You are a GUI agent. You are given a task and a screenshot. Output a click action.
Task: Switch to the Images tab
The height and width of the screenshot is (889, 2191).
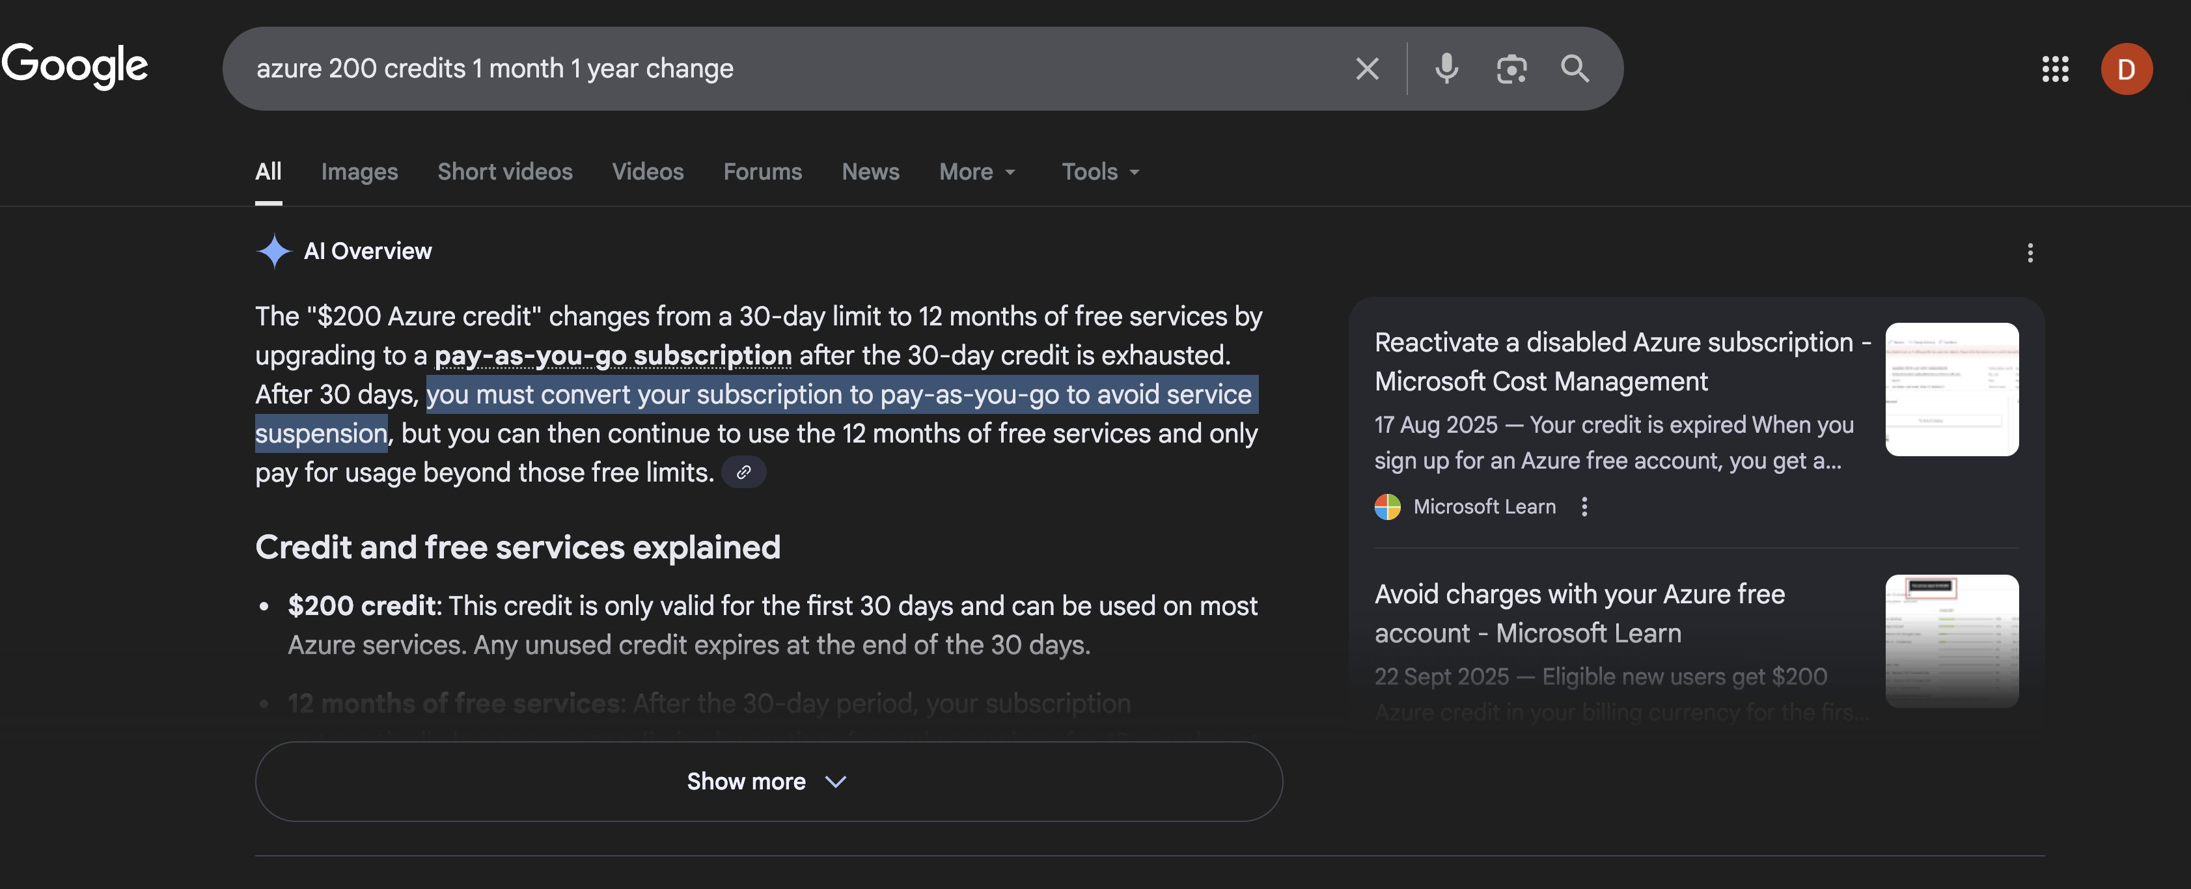(x=359, y=172)
